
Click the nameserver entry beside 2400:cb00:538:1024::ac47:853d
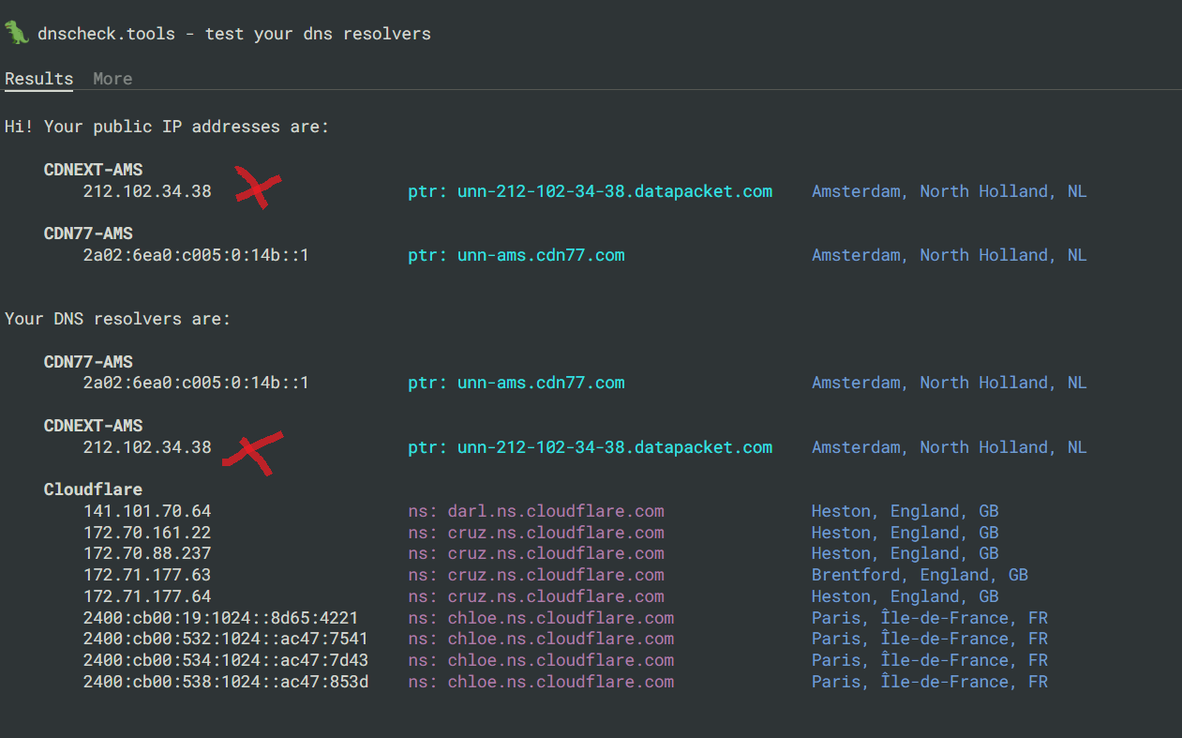point(541,682)
